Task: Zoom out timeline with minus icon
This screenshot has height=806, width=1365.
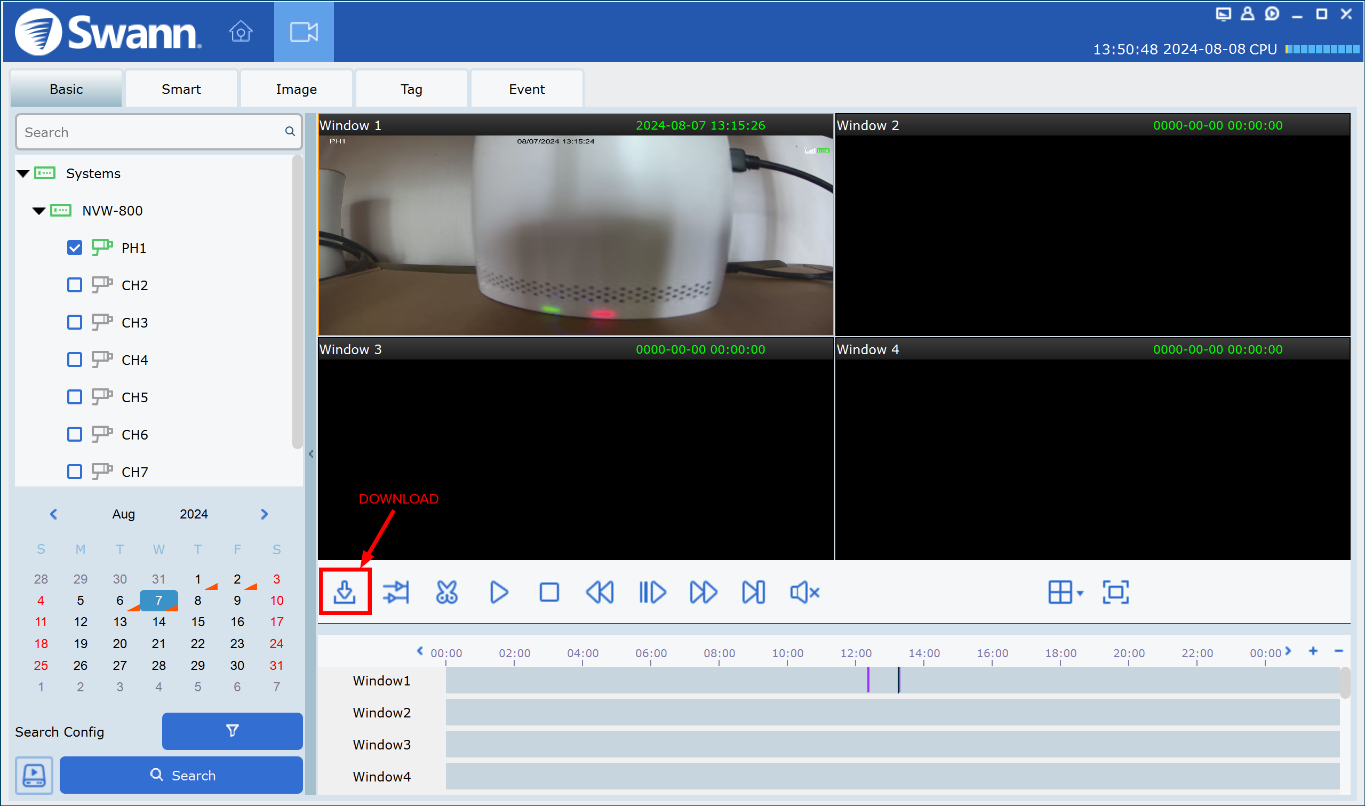Action: (1339, 651)
